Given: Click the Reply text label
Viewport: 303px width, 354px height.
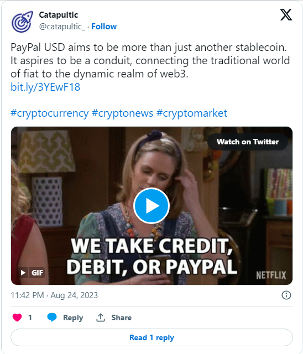Looking at the screenshot, I should tap(73, 317).
